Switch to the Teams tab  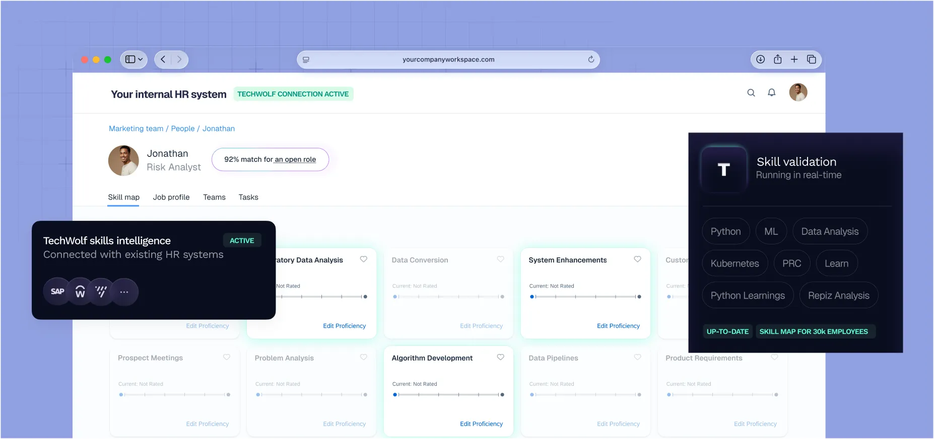(215, 197)
